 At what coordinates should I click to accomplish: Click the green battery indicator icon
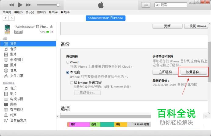point(48,32)
